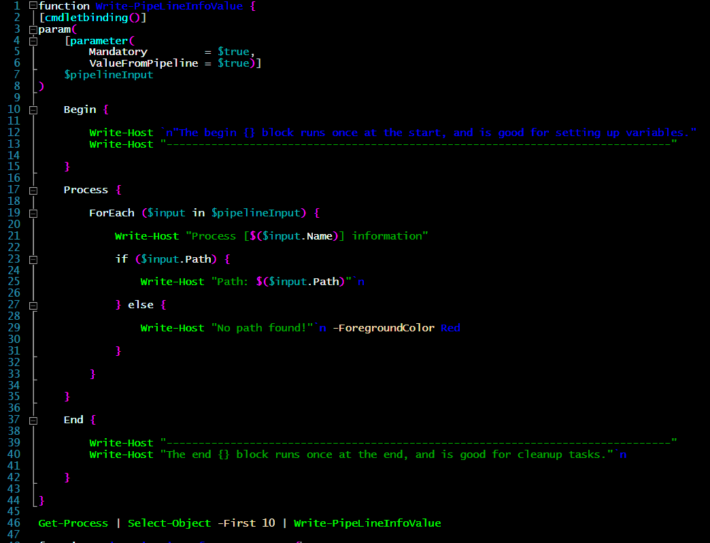The width and height of the screenshot is (710, 543).
Task: Collapse the ForEach loop fold on line 19
Action: click(x=32, y=213)
